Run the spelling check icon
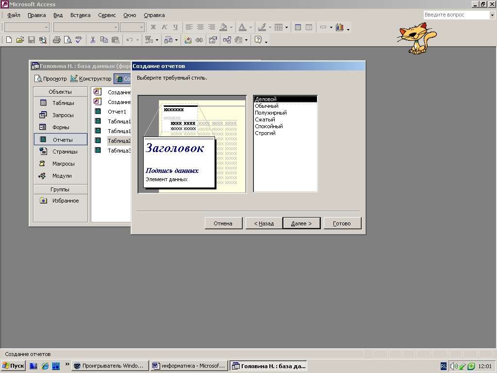Image resolution: width=497 pixels, height=373 pixels. 79,40
